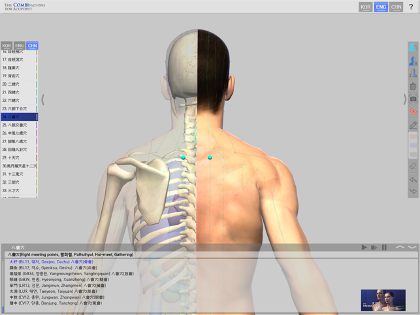420x315 pixels.
Task: Select list item number 20
Action: point(19,84)
